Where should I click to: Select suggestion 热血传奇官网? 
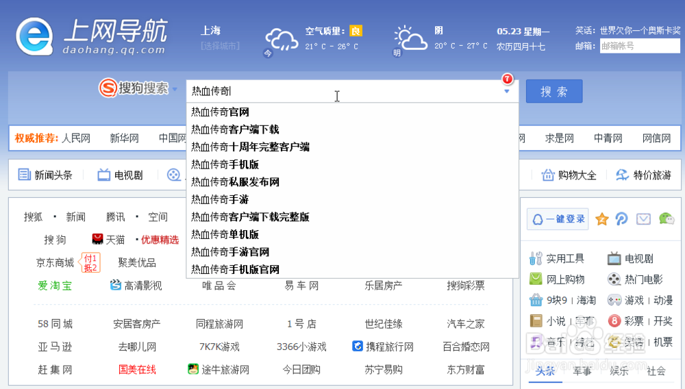352,112
